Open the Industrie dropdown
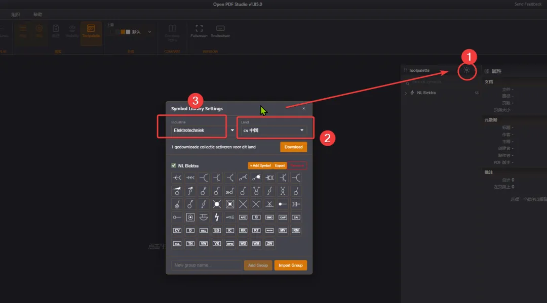The image size is (547, 303). (x=202, y=131)
